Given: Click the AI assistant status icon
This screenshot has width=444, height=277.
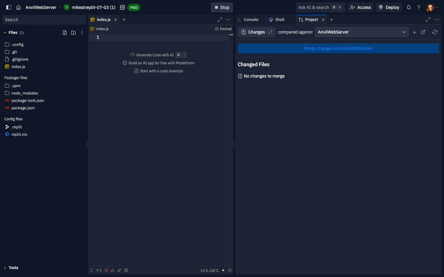Looking at the screenshot, I should [92, 270].
